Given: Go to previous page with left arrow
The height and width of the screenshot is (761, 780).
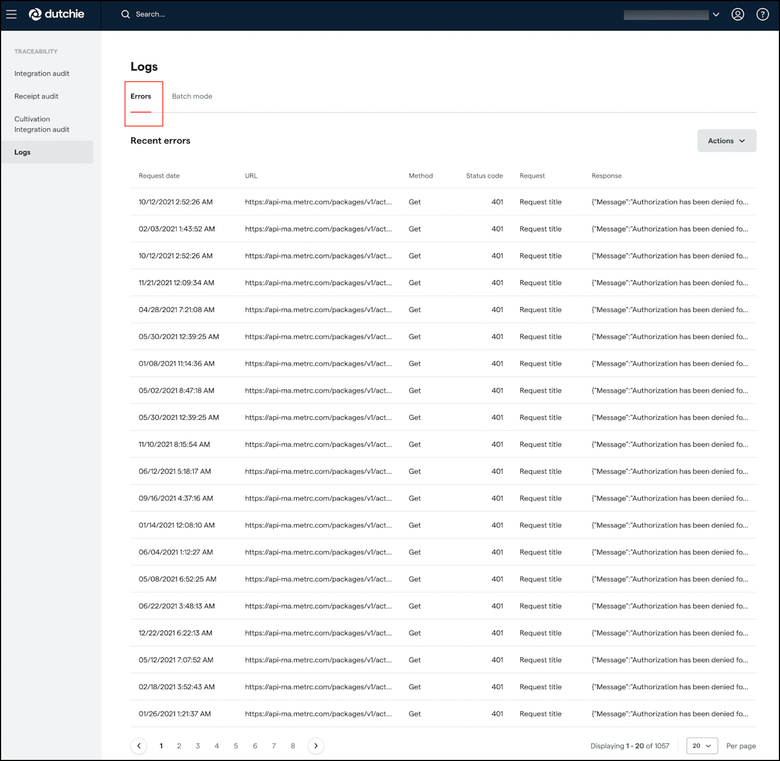Looking at the screenshot, I should pos(139,745).
